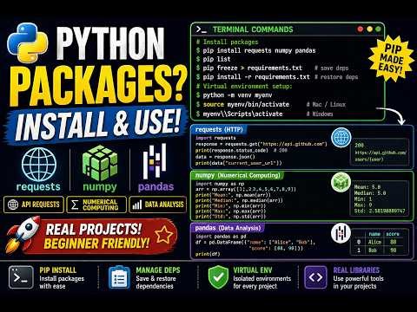Click the 'data = response.json()' code line
Viewport: 417px width, 312px height.
point(225,157)
